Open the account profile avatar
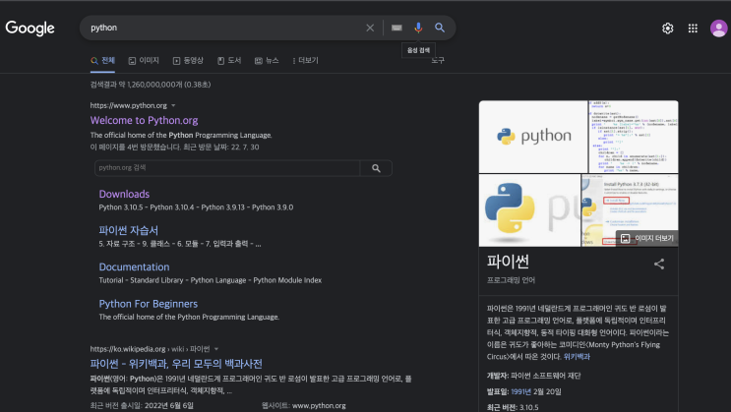 (x=718, y=29)
